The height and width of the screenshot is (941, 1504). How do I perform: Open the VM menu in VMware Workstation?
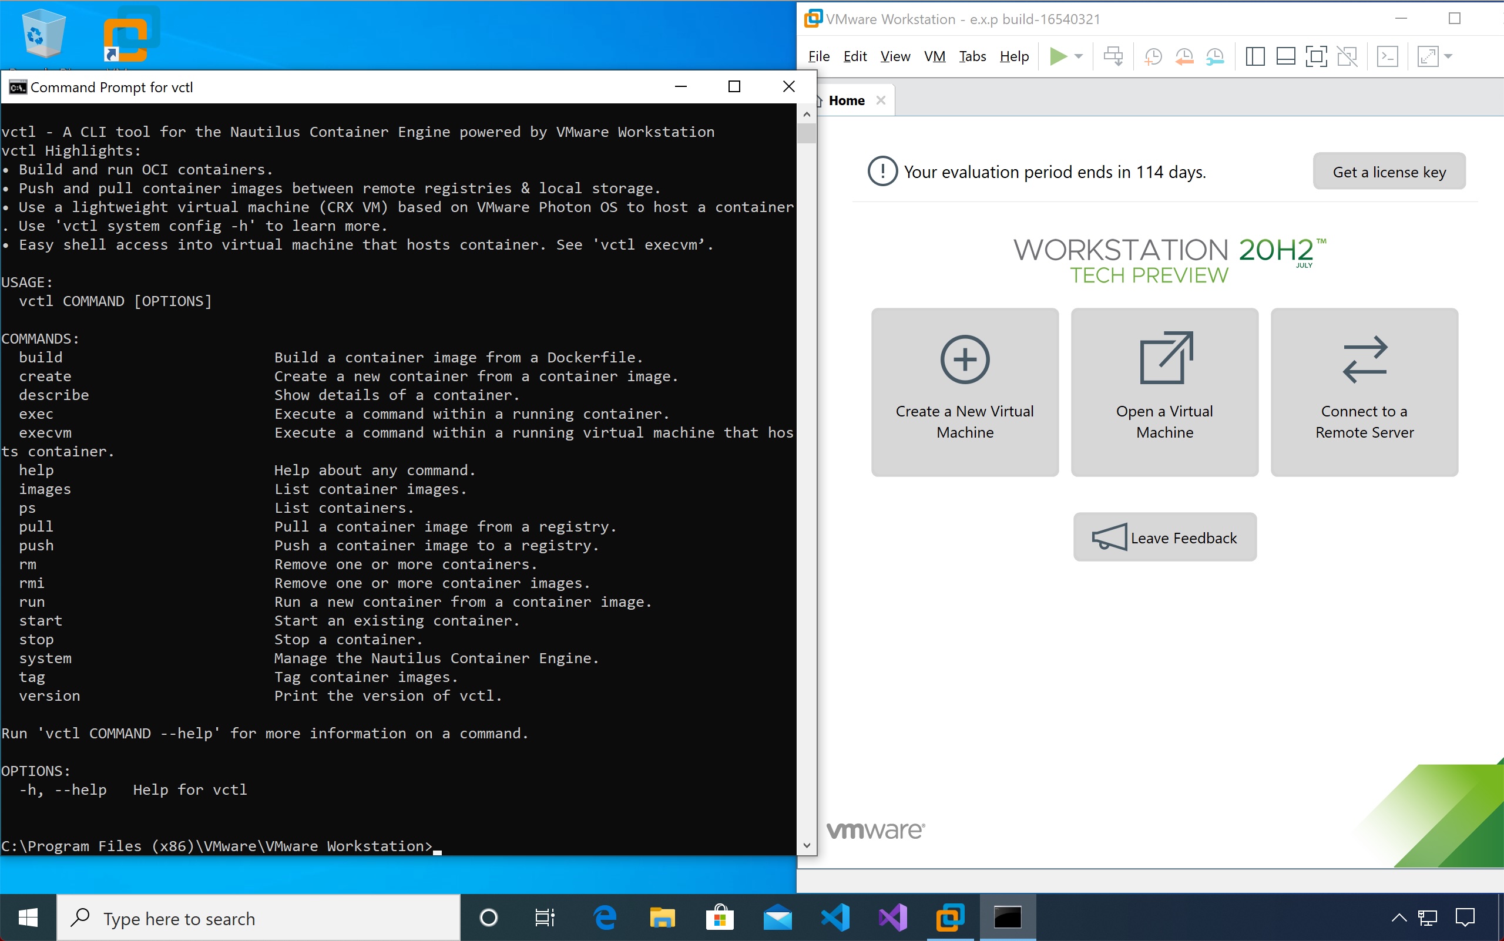pyautogui.click(x=935, y=56)
